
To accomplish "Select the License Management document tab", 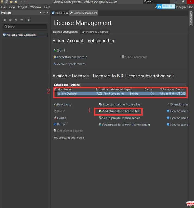I will (x=84, y=13).
